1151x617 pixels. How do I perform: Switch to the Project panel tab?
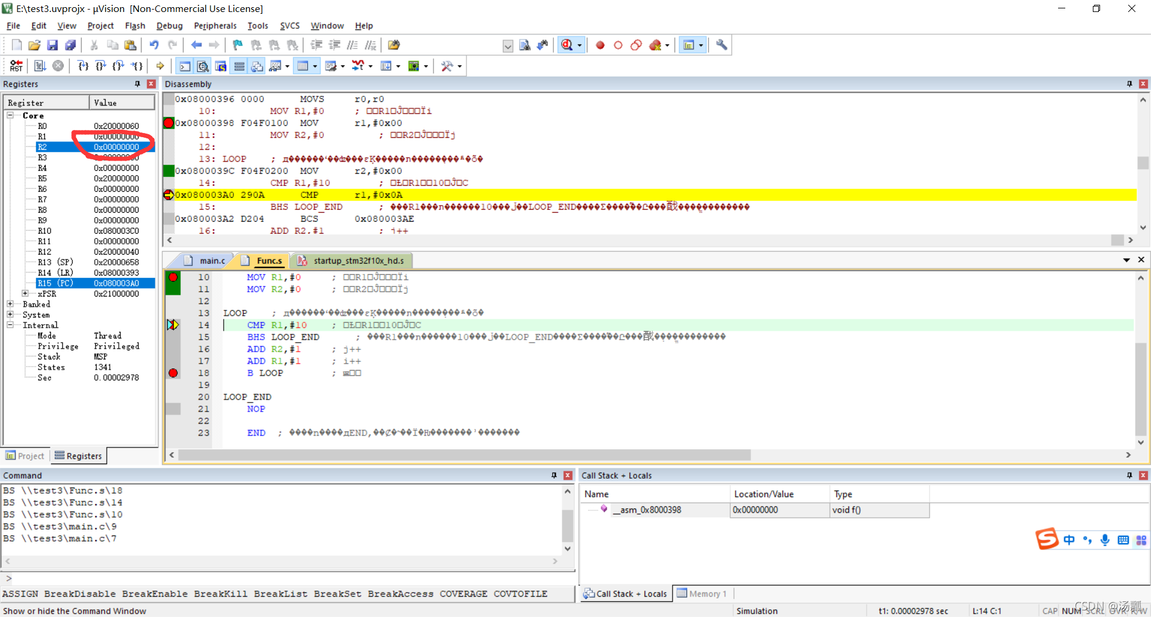point(25,456)
